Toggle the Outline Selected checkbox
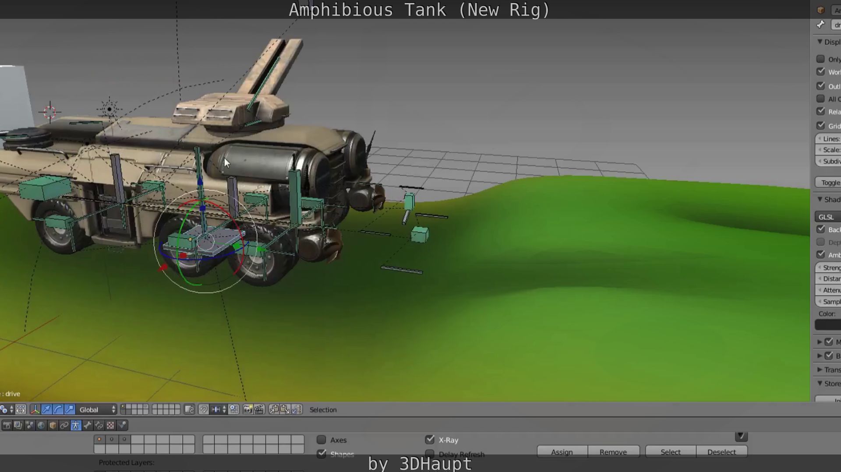Screen dimensions: 841x472 (820, 86)
